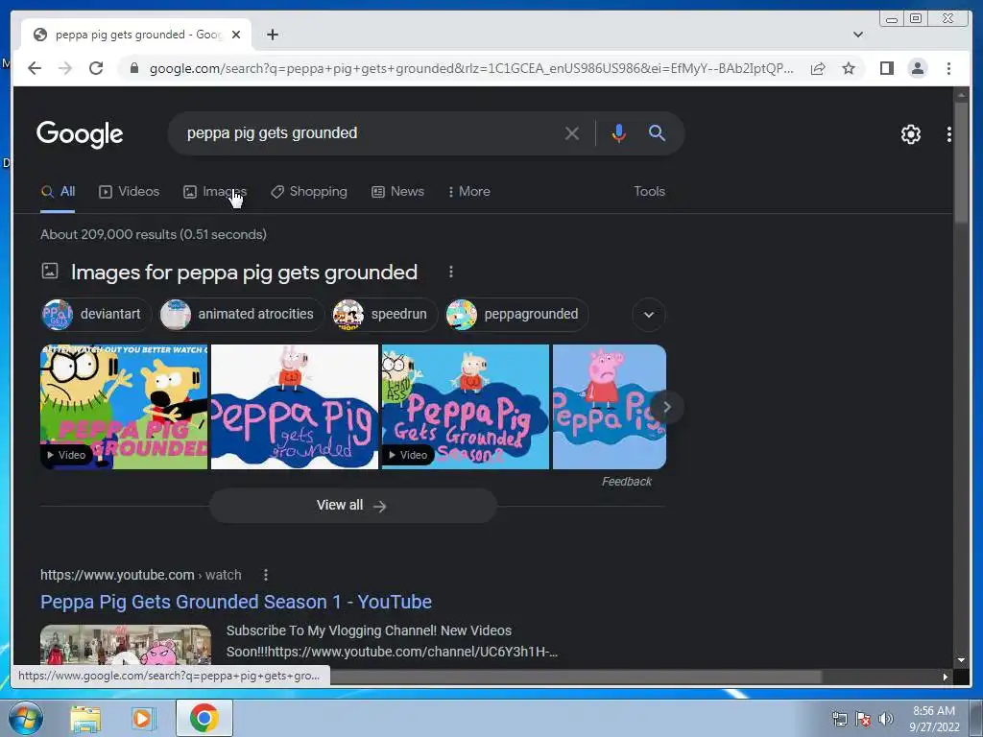Open the Season 2 video thumbnail
Screen dimensions: 983x737
coord(466,407)
